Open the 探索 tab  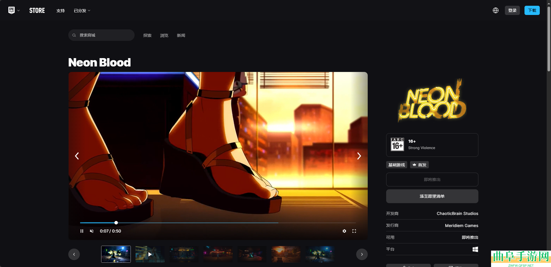[x=147, y=35]
